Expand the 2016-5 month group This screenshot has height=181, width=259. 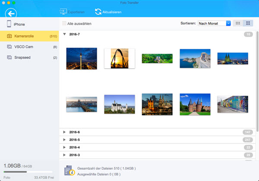(x=65, y=140)
